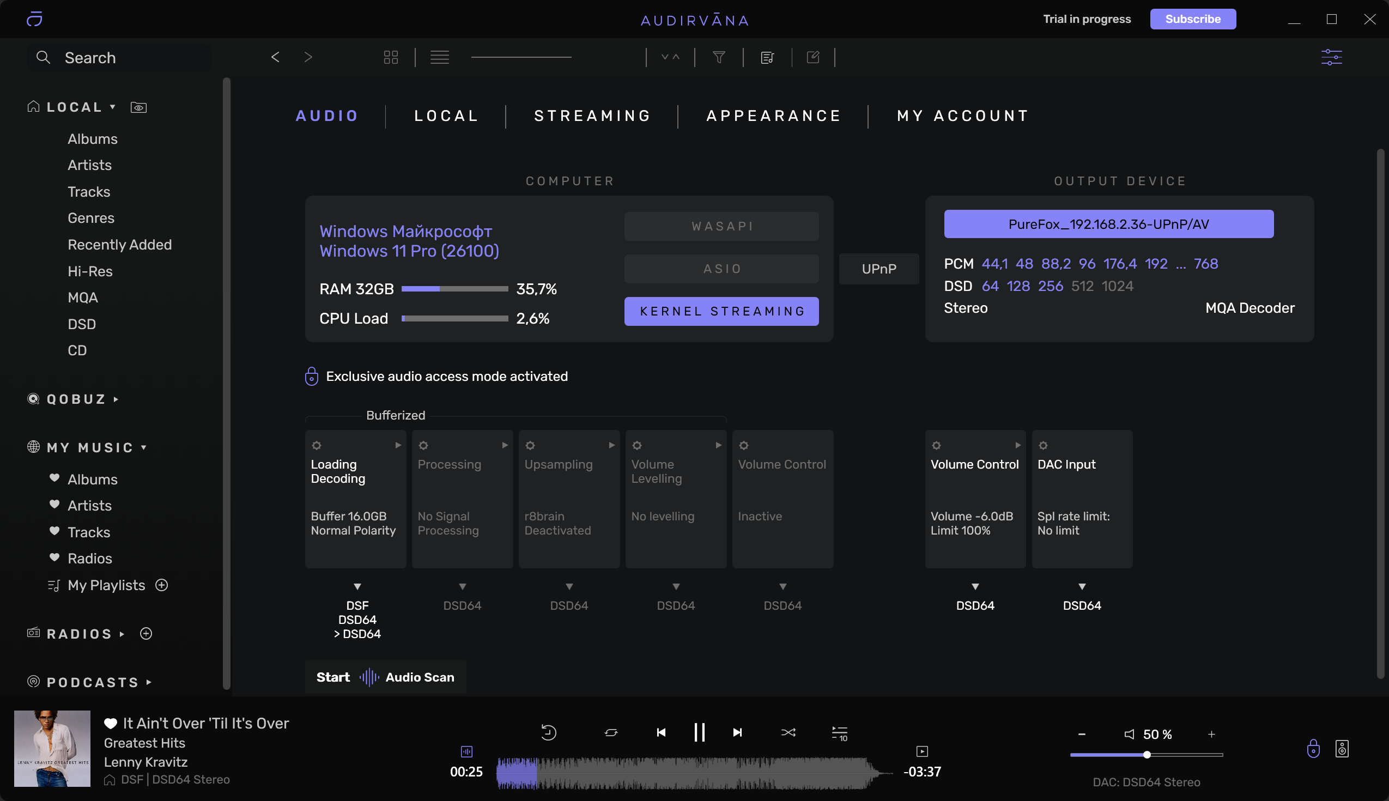
Task: Click the edit metadata pencil icon
Action: click(x=813, y=57)
